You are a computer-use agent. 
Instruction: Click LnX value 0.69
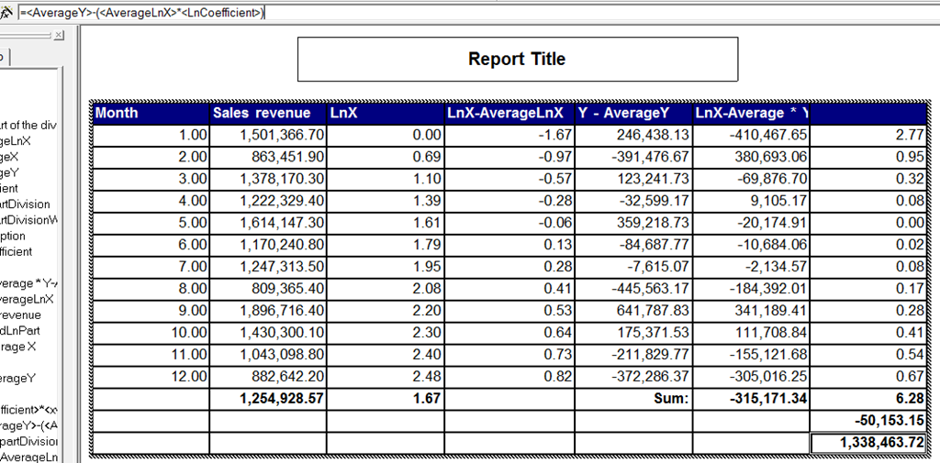[385, 157]
